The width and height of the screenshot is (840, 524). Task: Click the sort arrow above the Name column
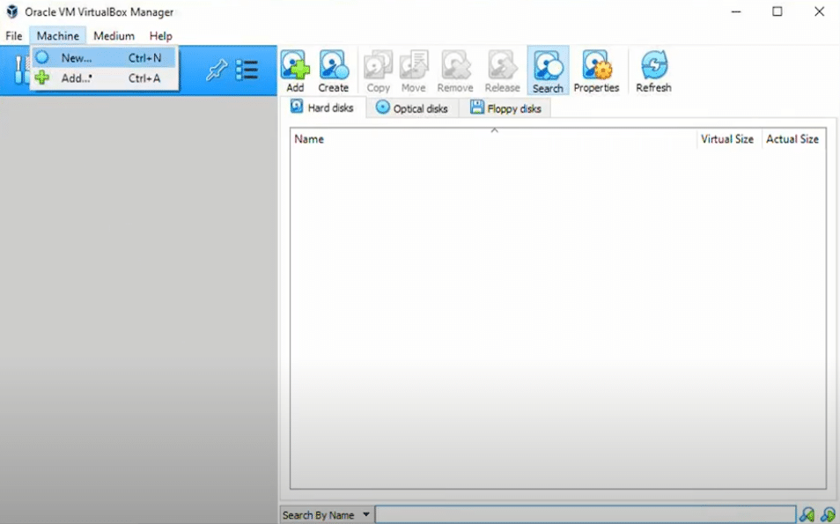tap(494, 130)
